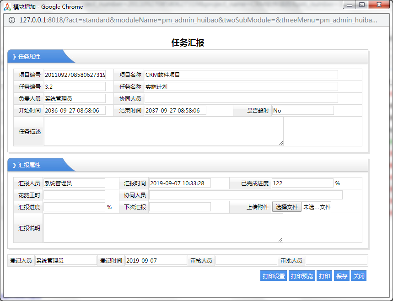This screenshot has width=393, height=301.
Task: Click the Chrome app icon in title bar
Action: (7, 6)
